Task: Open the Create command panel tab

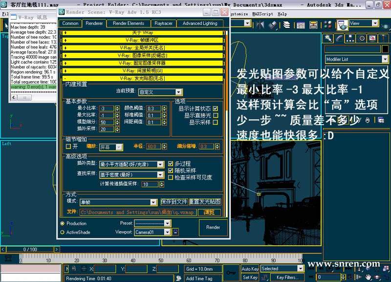Action: pos(328,38)
